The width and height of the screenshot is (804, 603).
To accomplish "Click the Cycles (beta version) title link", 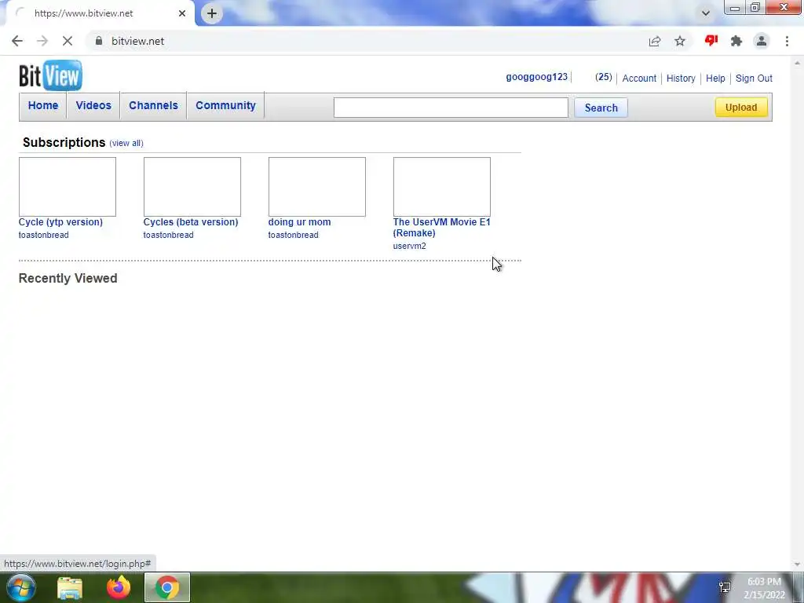I will coord(191,222).
